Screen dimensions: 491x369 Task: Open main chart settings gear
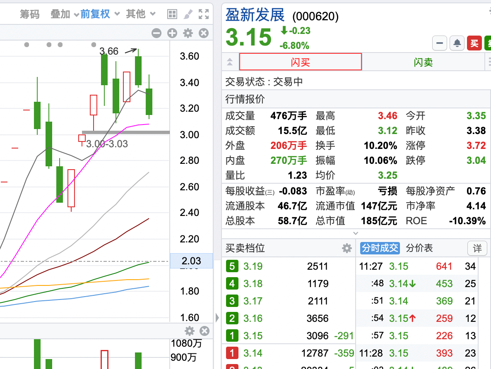(x=188, y=33)
